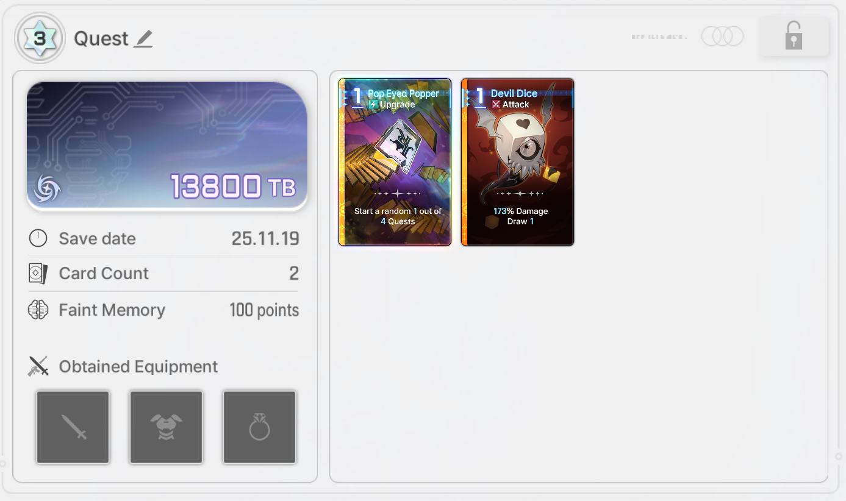Viewport: 846px width, 501px height.
Task: Click the three overlapping circles indicator
Action: 722,37
